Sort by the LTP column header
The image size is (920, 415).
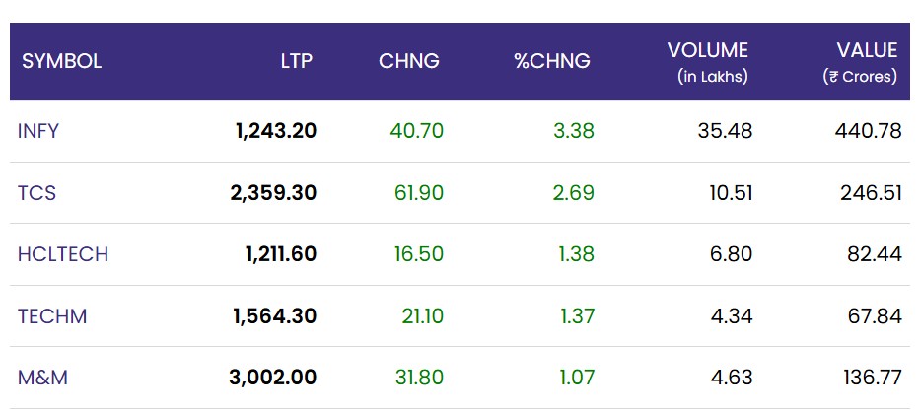(296, 61)
